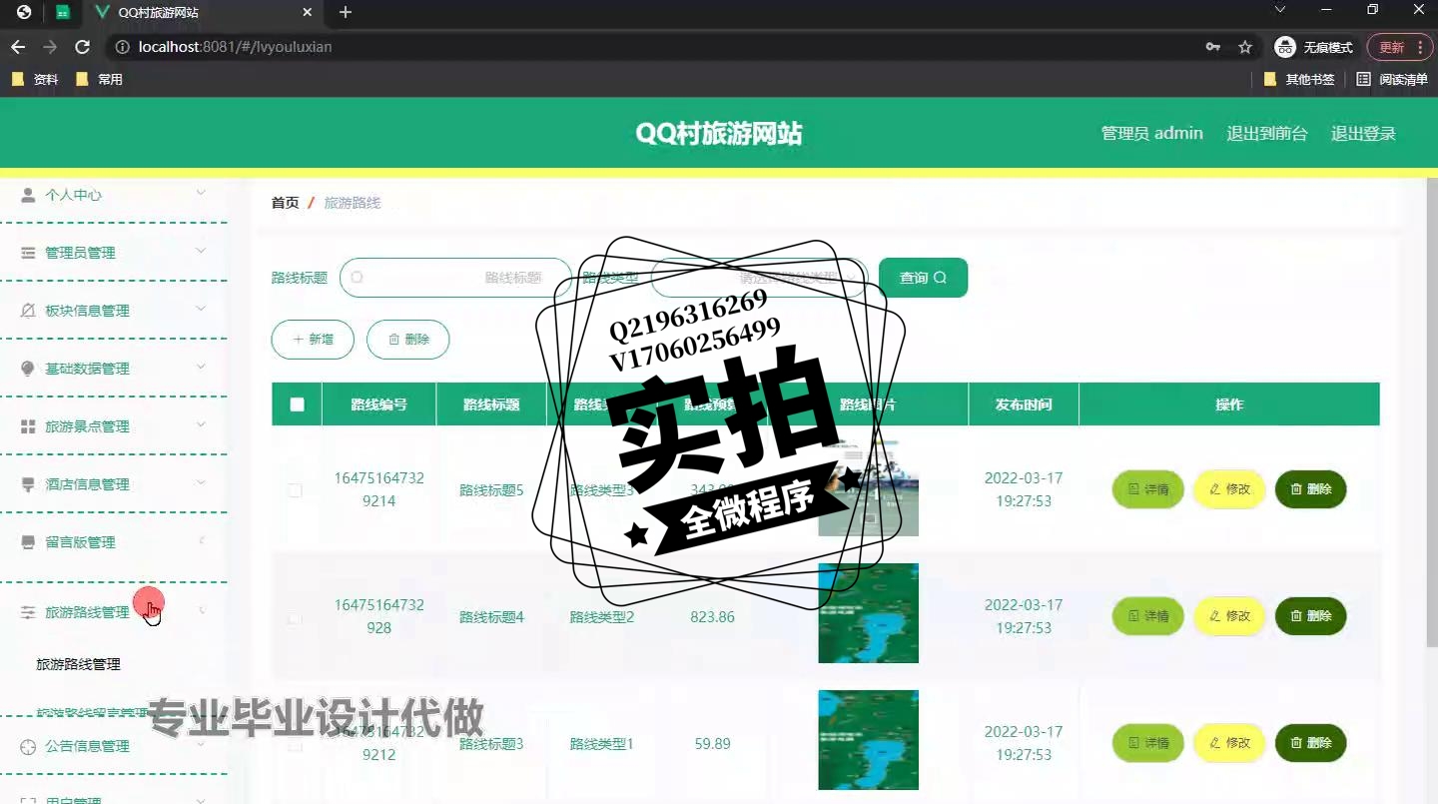
Task: Click 详情 for 路线标题4 row
Action: tap(1148, 616)
